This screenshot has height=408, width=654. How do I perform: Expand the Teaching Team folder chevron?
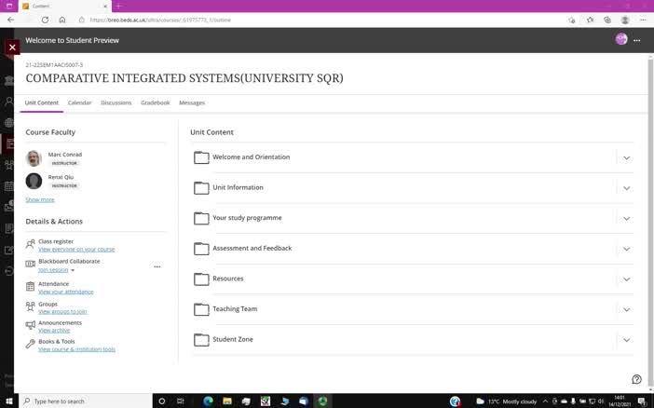[626, 309]
